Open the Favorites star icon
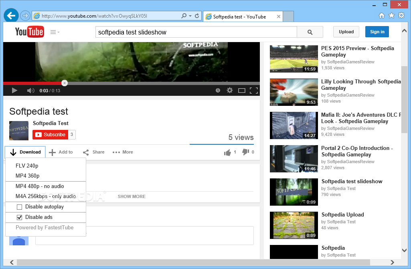Image resolution: width=411 pixels, height=269 pixels. (392, 16)
